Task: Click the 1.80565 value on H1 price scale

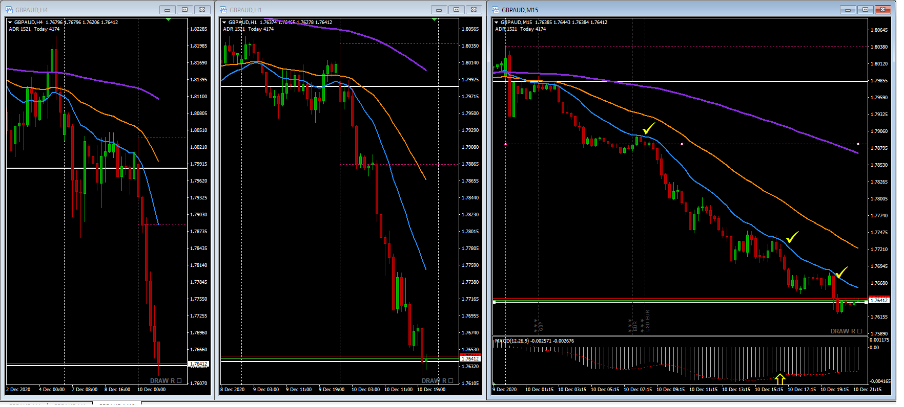Action: 470,29
